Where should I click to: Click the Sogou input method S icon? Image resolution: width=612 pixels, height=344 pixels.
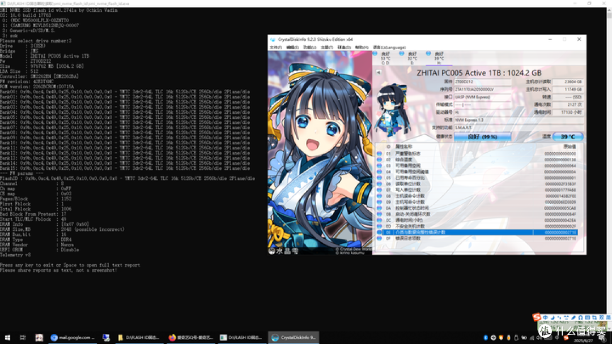537,317
